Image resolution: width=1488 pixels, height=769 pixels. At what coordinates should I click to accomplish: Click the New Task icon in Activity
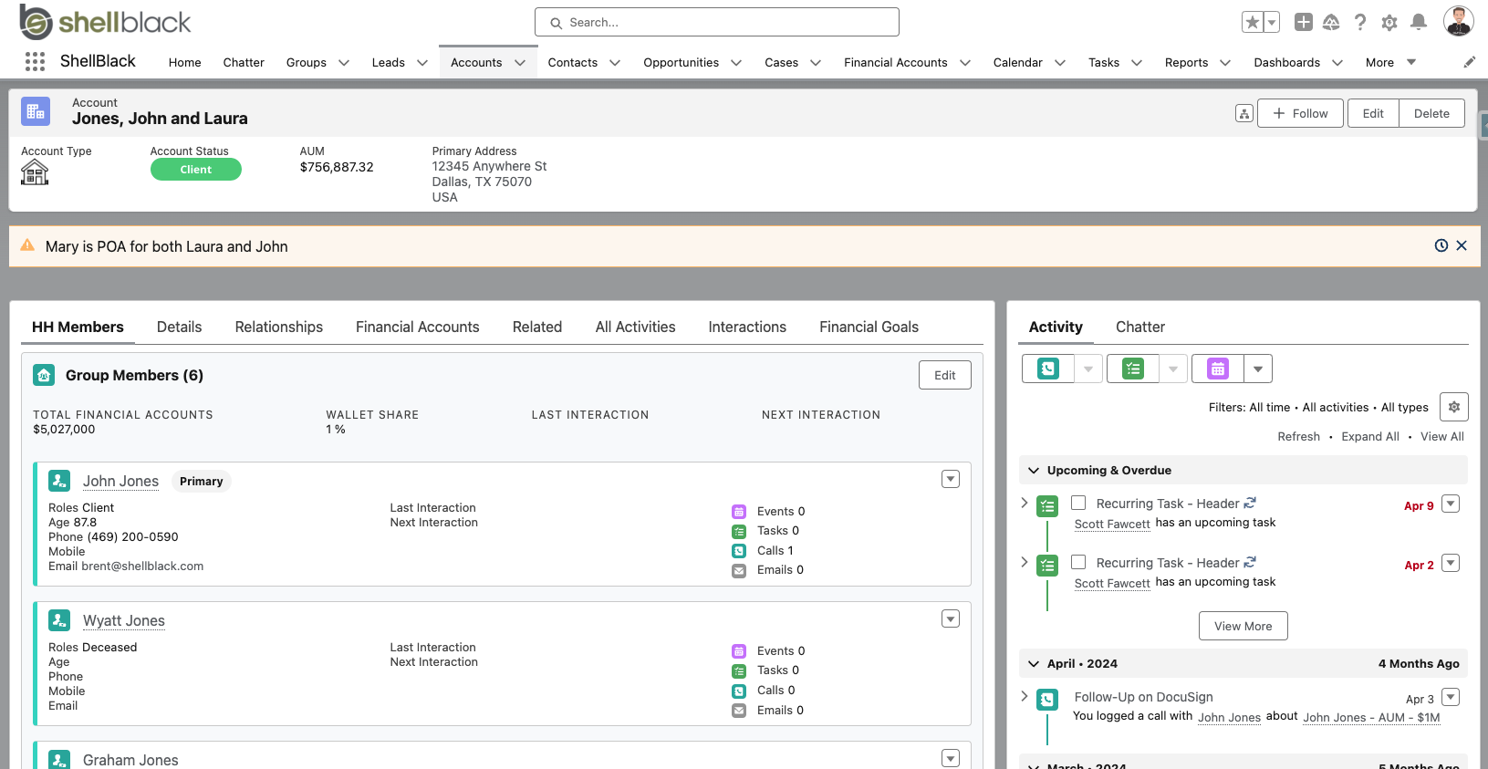1133,369
